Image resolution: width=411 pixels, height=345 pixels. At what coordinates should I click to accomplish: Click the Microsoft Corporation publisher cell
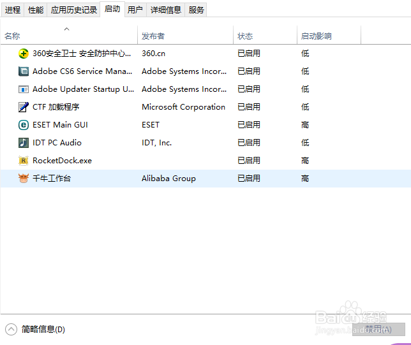pos(184,107)
